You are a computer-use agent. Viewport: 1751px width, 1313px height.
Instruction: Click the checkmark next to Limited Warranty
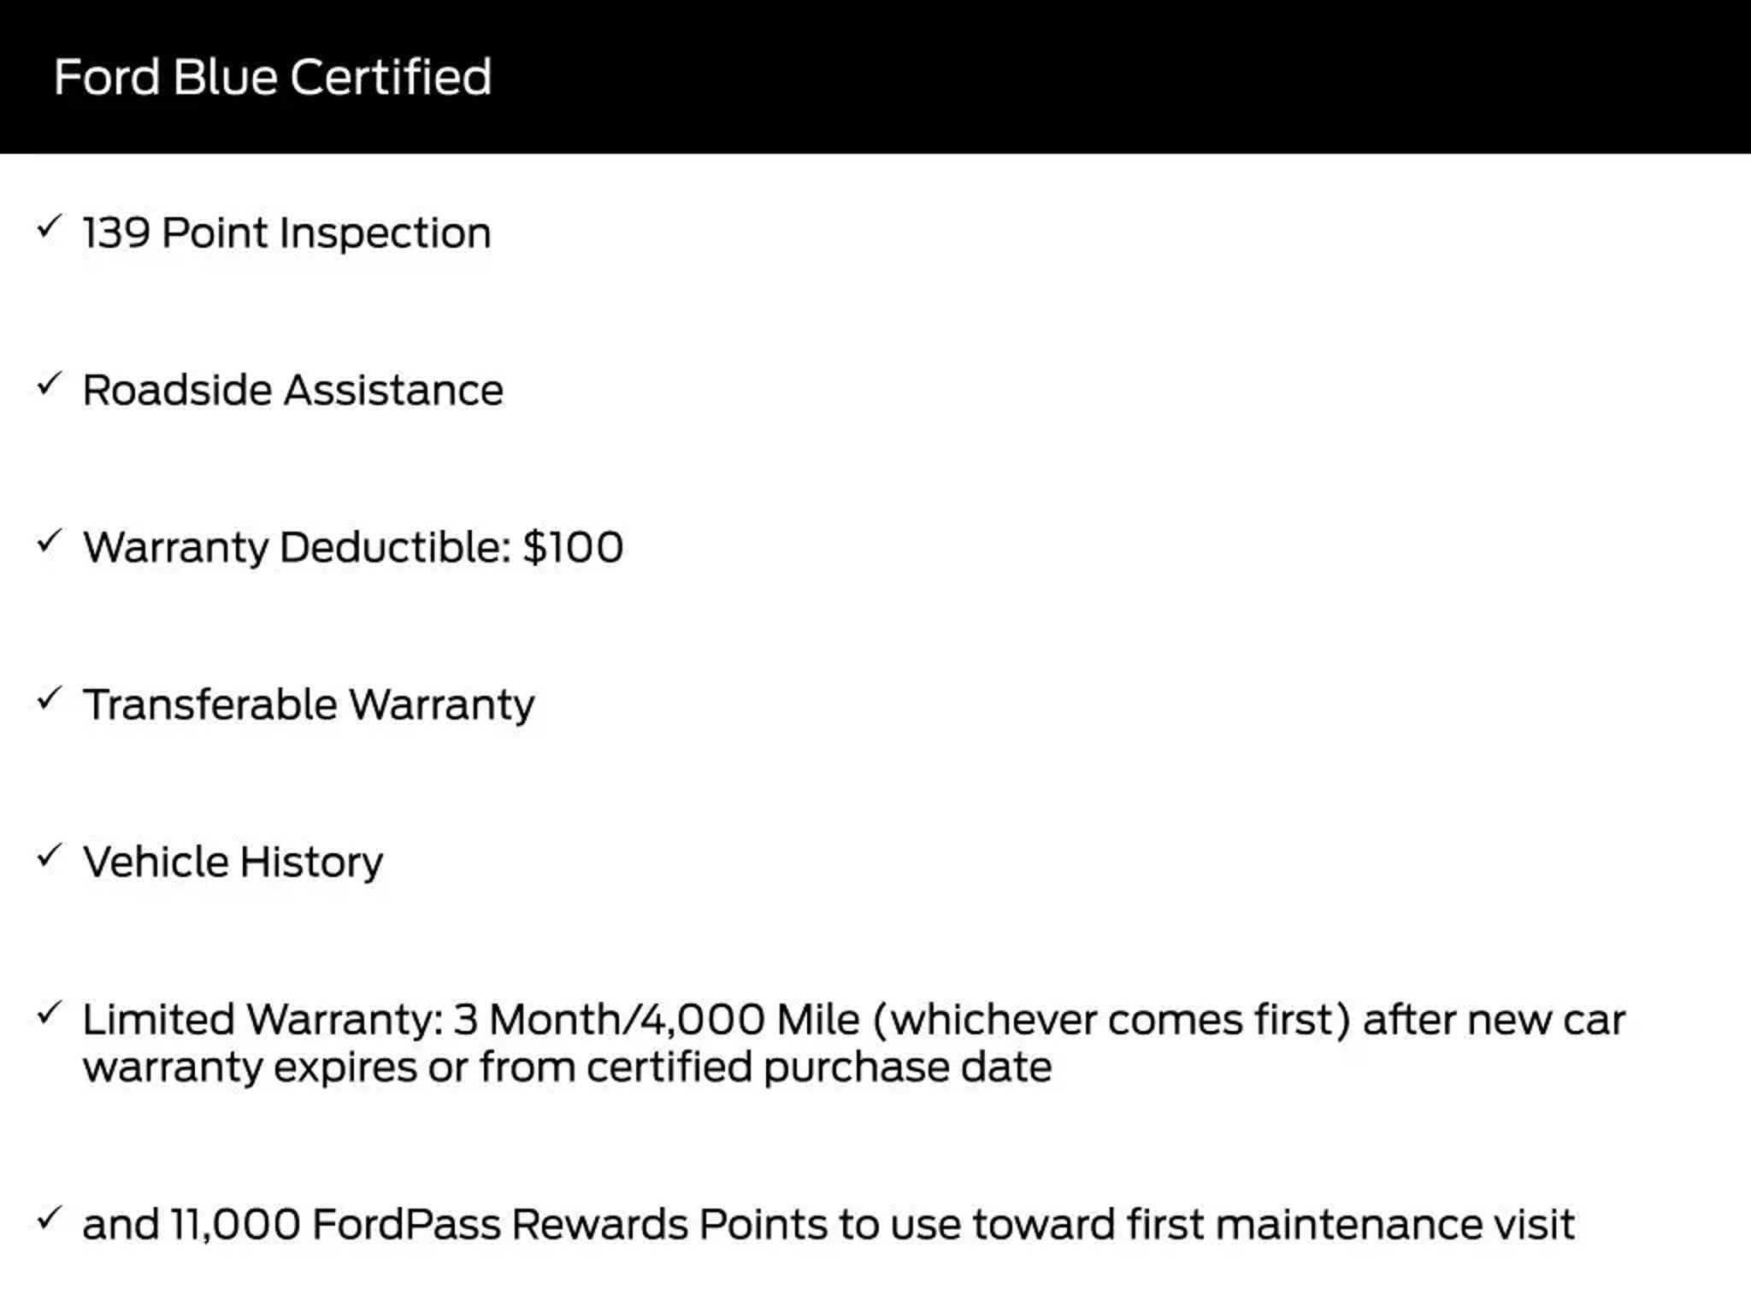tap(50, 1014)
